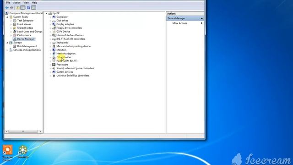Click the console tree horizontal scrollbar thumb
Screen dimensions: 293x165
pyautogui.click(x=23, y=132)
